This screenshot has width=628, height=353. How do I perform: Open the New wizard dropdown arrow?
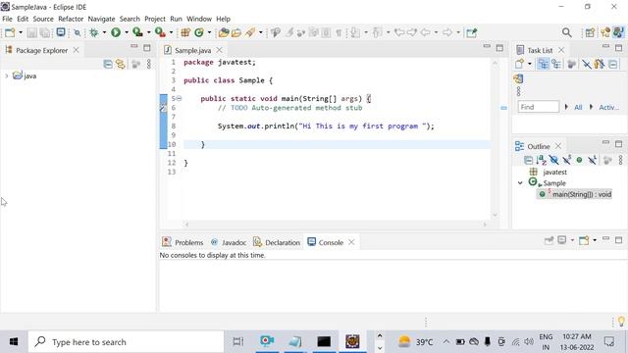(21, 32)
